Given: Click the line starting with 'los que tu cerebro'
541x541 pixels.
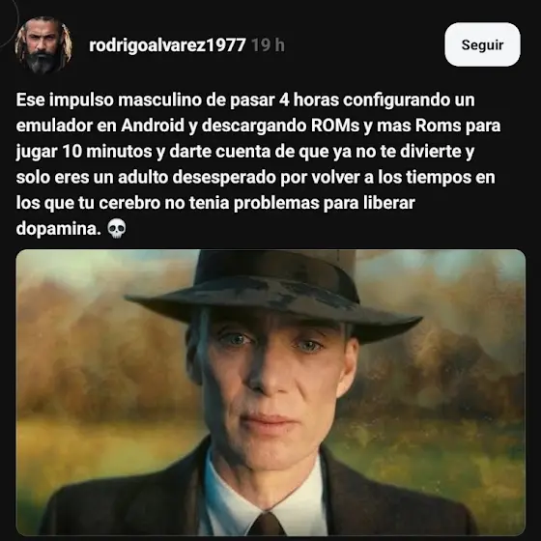Looking at the screenshot, I should (215, 203).
